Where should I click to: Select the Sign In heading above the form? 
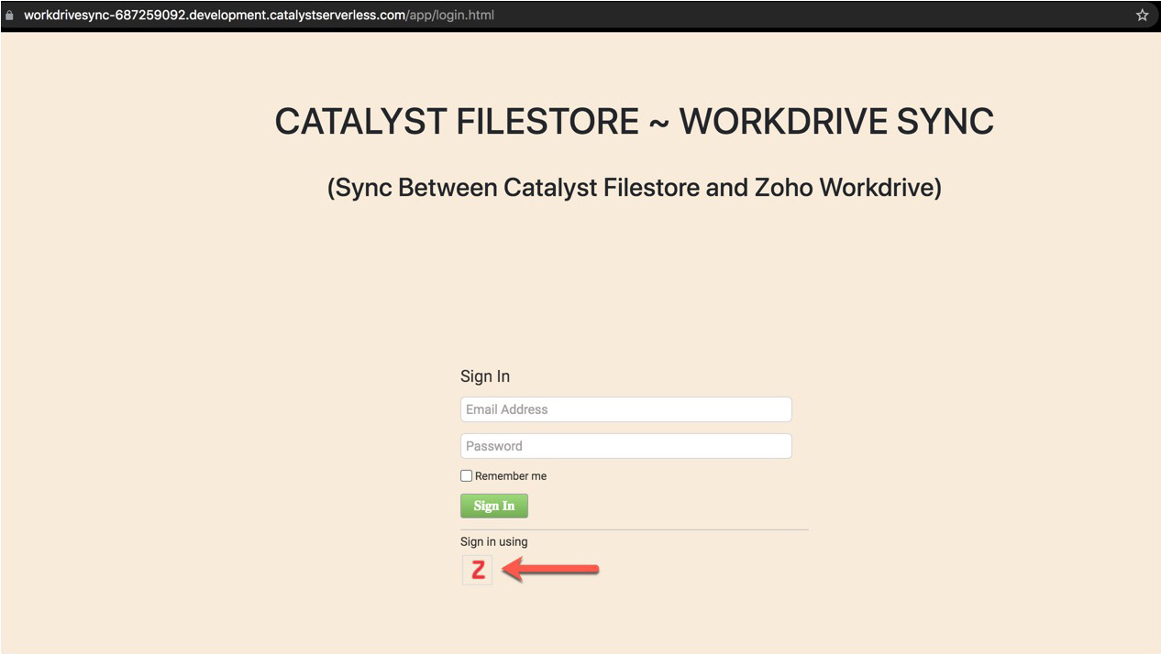[x=484, y=376]
